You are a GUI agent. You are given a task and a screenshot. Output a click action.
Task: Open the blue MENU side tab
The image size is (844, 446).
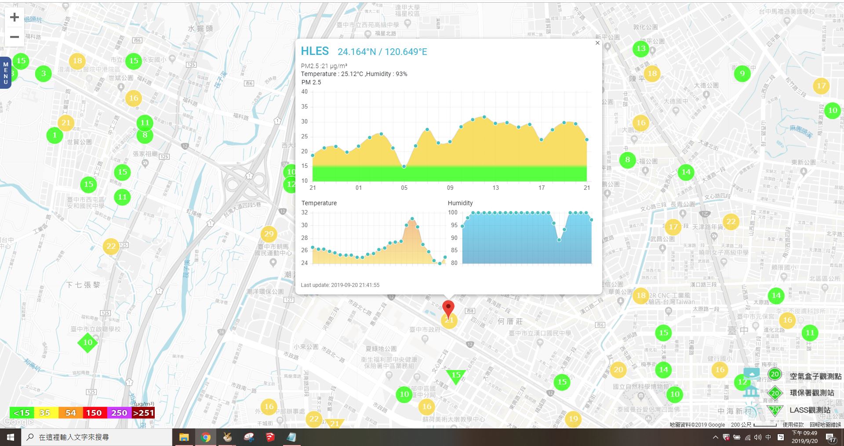click(x=5, y=73)
